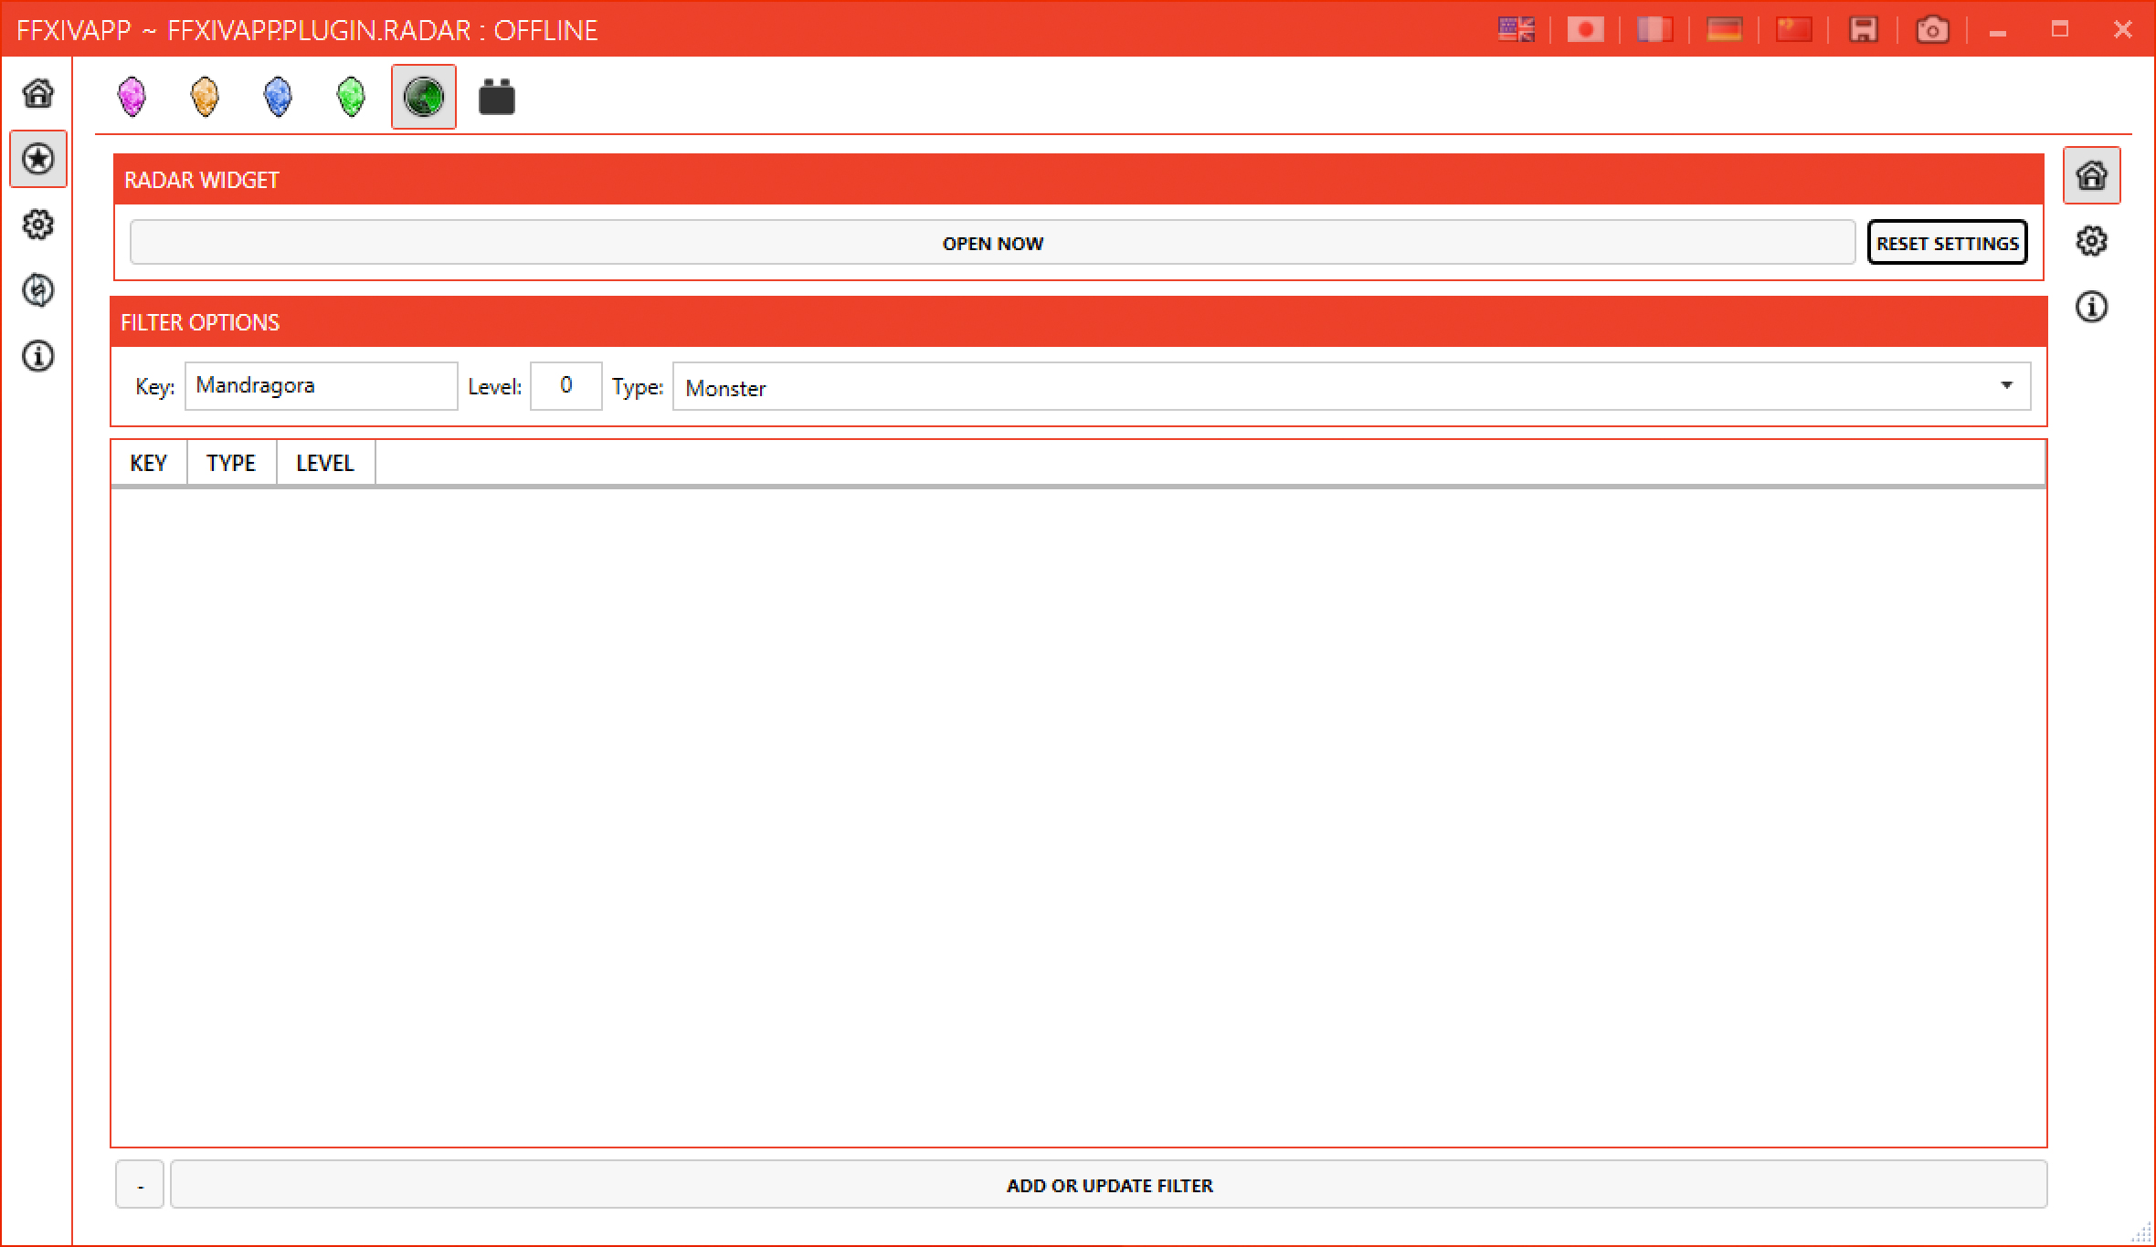Click ADD OR UPDATE FILTER button
Viewport: 2156px width, 1247px height.
click(1109, 1185)
